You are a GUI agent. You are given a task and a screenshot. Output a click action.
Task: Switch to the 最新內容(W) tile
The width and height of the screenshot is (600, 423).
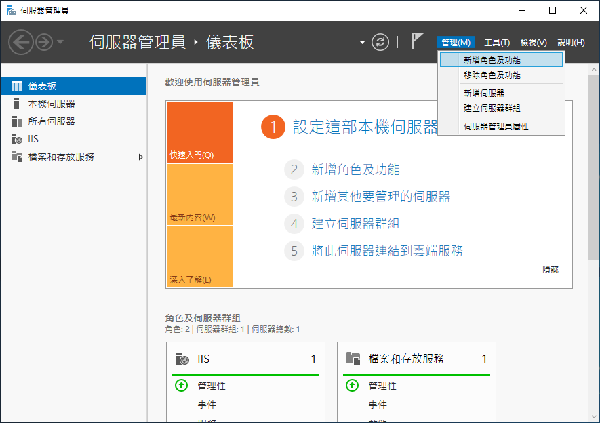tap(200, 195)
